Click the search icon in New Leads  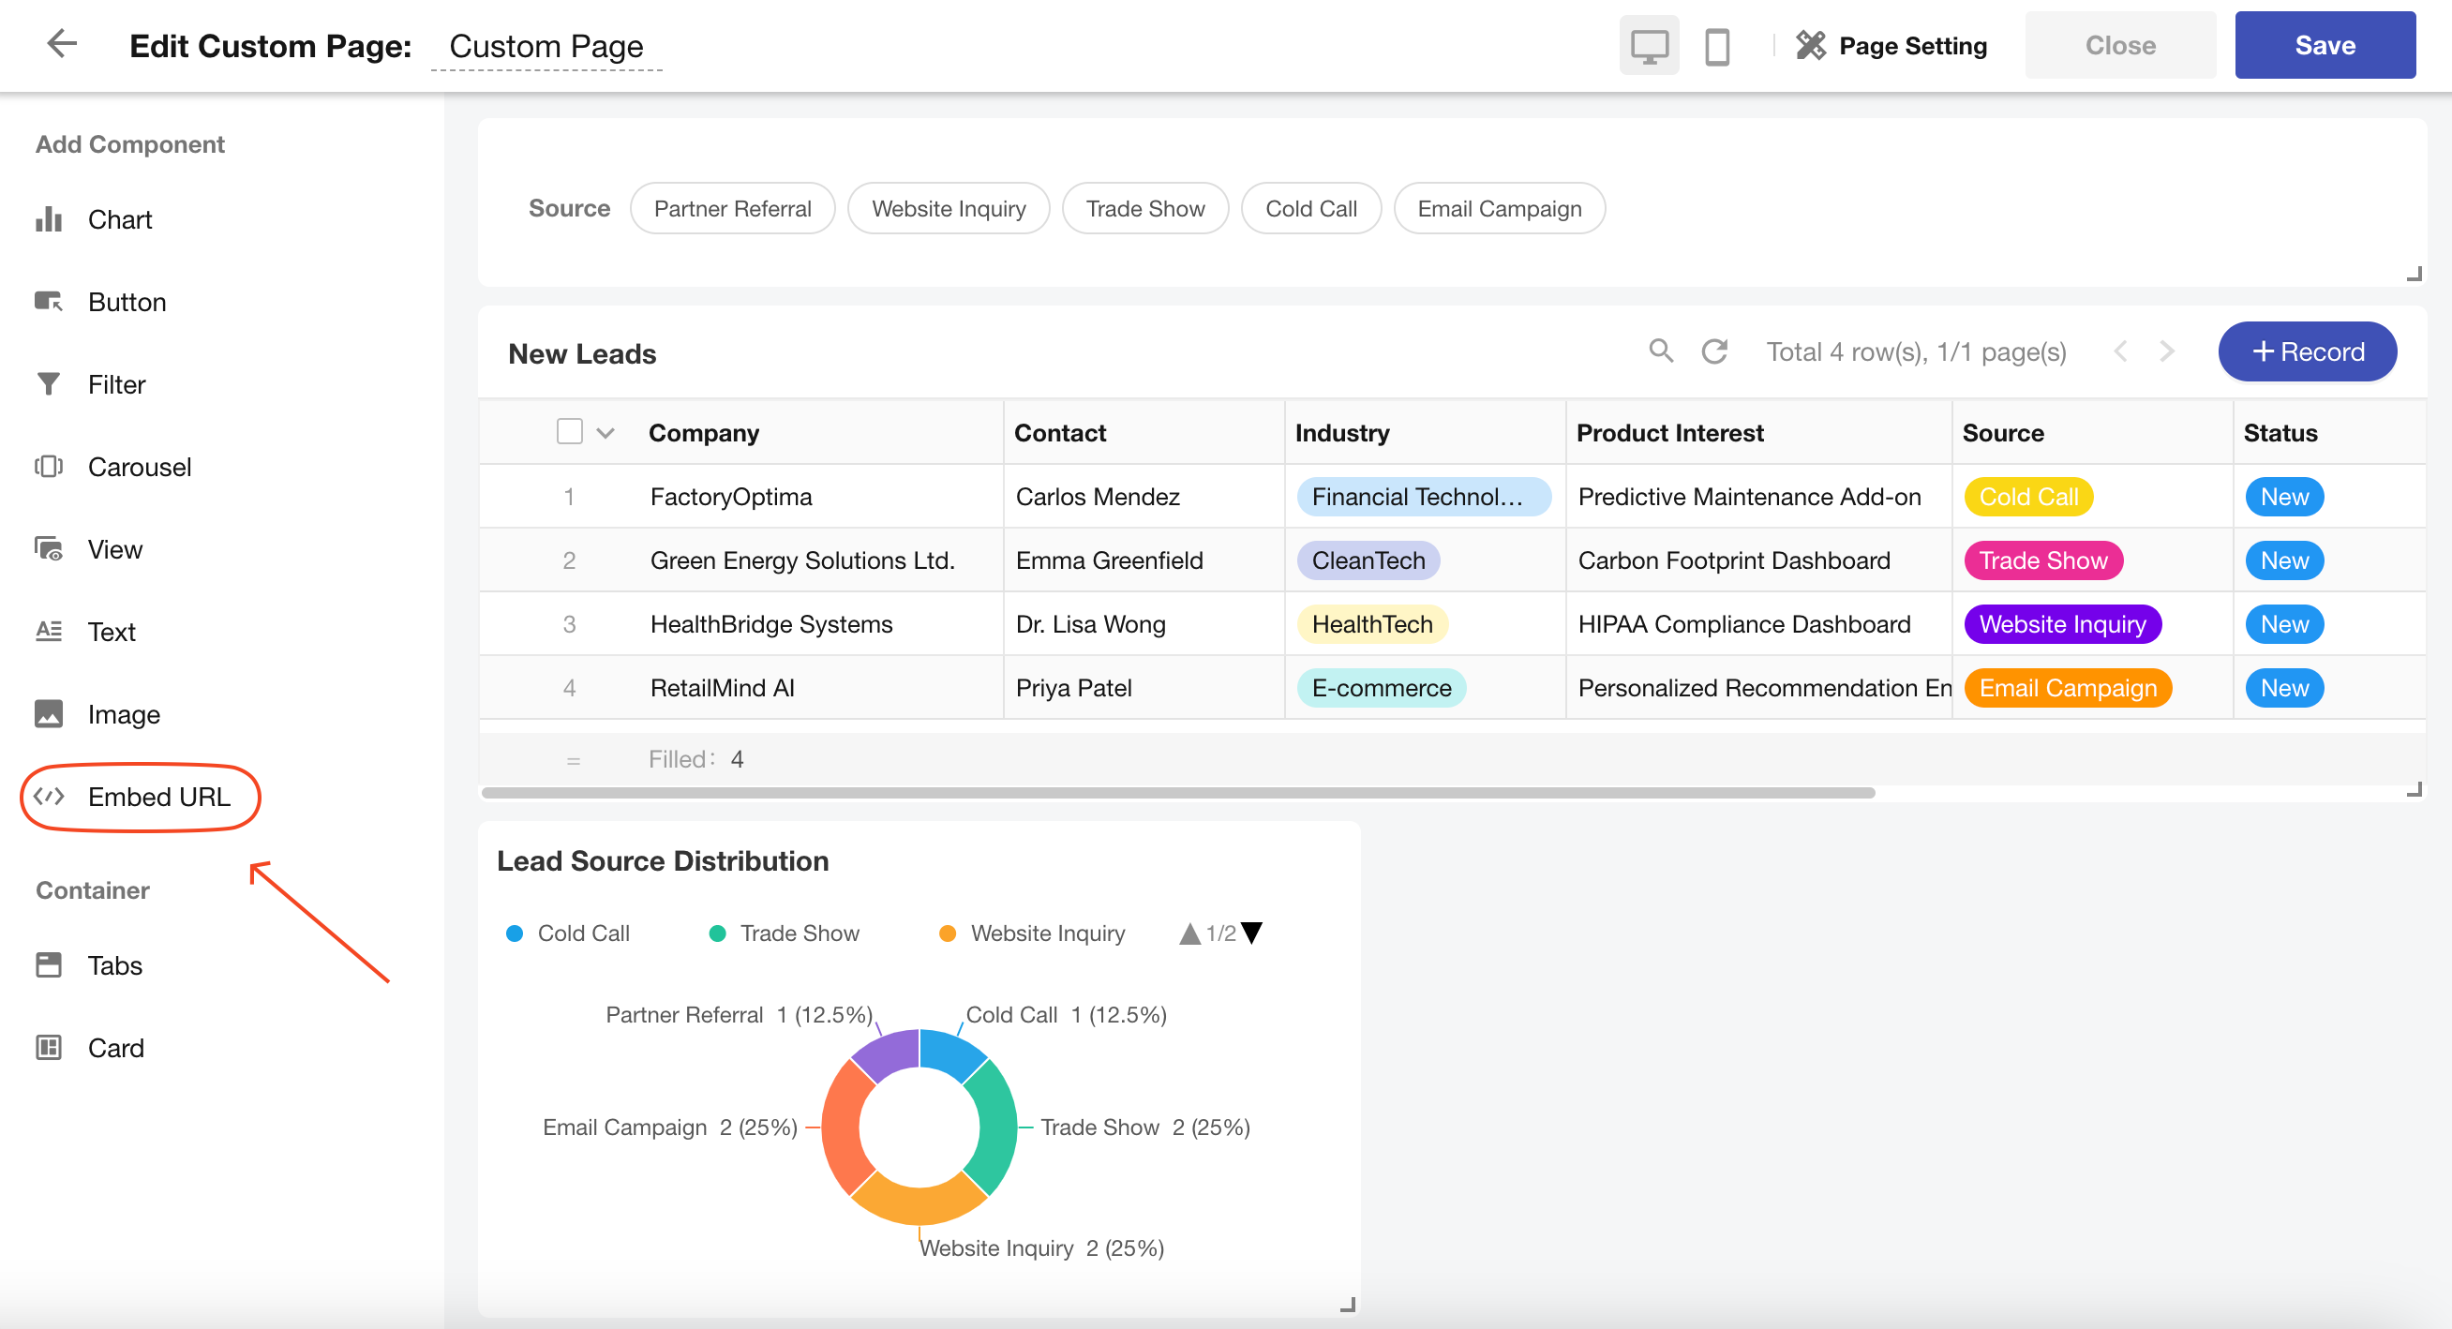pyautogui.click(x=1660, y=351)
